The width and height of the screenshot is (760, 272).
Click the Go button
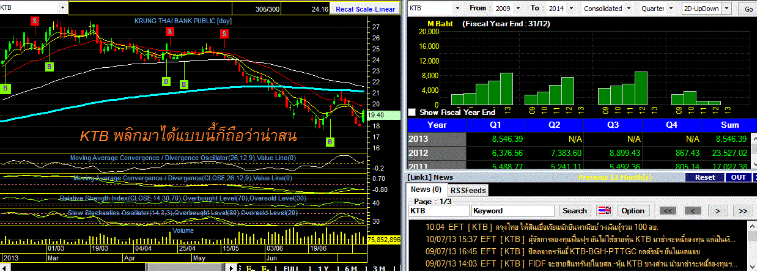(749, 9)
